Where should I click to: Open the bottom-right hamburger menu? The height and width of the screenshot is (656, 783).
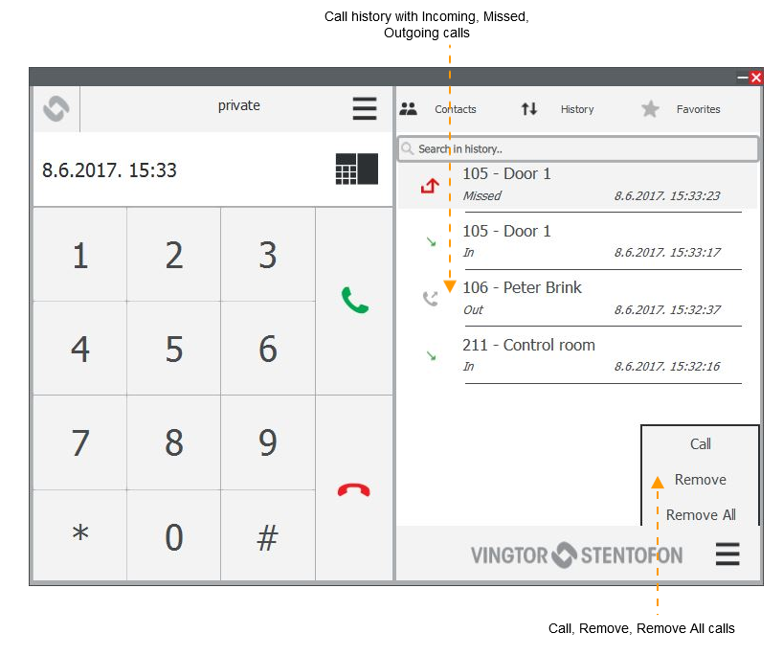(727, 554)
